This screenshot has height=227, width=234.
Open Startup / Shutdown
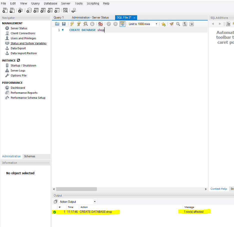coord(23,65)
